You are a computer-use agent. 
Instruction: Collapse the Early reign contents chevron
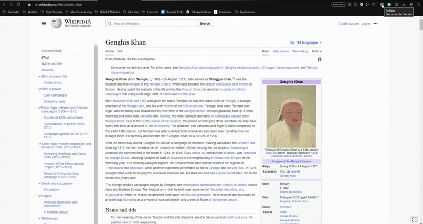(x=40, y=108)
